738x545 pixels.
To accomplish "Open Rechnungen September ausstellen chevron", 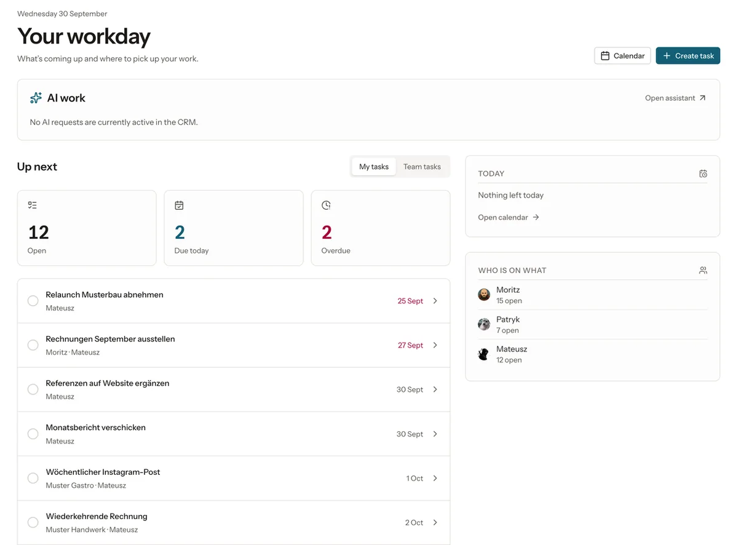I will pyautogui.click(x=435, y=345).
